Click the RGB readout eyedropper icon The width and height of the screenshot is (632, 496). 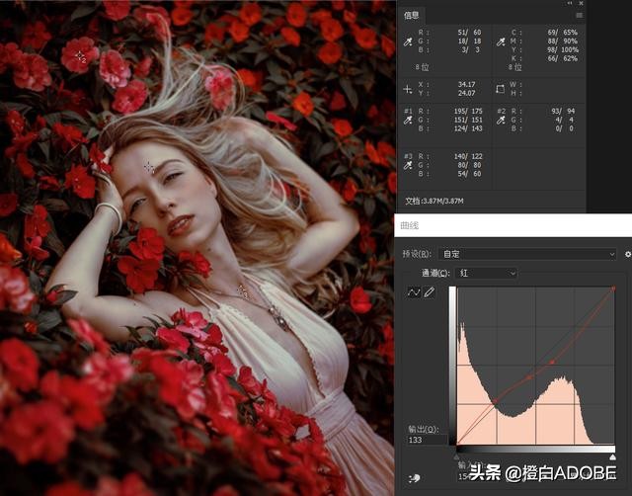(408, 41)
